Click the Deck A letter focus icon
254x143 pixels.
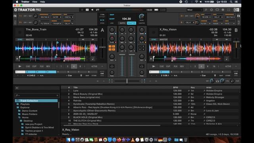click(x=102, y=30)
